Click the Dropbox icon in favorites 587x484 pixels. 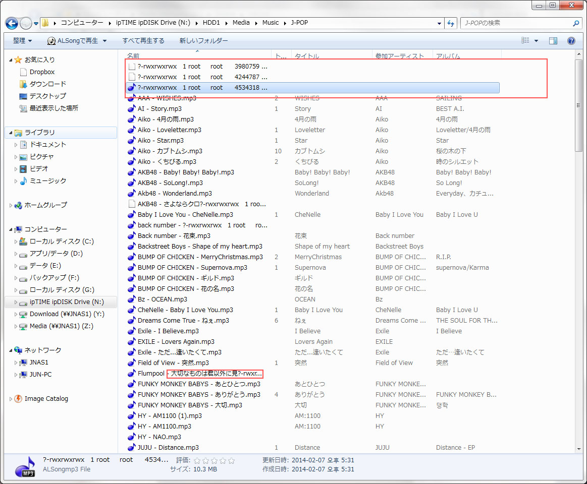pos(23,72)
